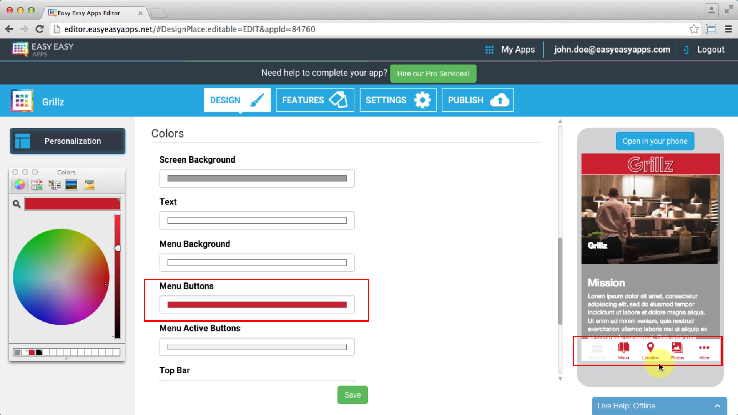Click the Menu Buttons red color field

(x=257, y=305)
